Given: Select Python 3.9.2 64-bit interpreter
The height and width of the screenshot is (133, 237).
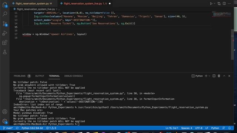Looking at the screenshot, I should [x=32, y=128].
